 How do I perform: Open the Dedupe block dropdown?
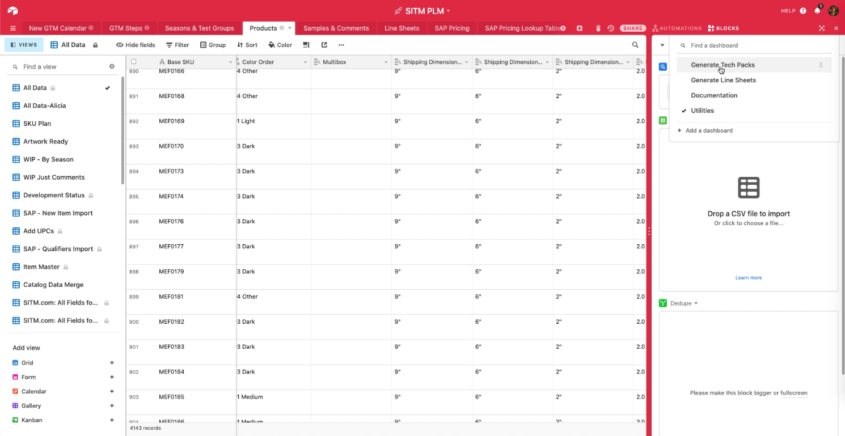tap(696, 303)
